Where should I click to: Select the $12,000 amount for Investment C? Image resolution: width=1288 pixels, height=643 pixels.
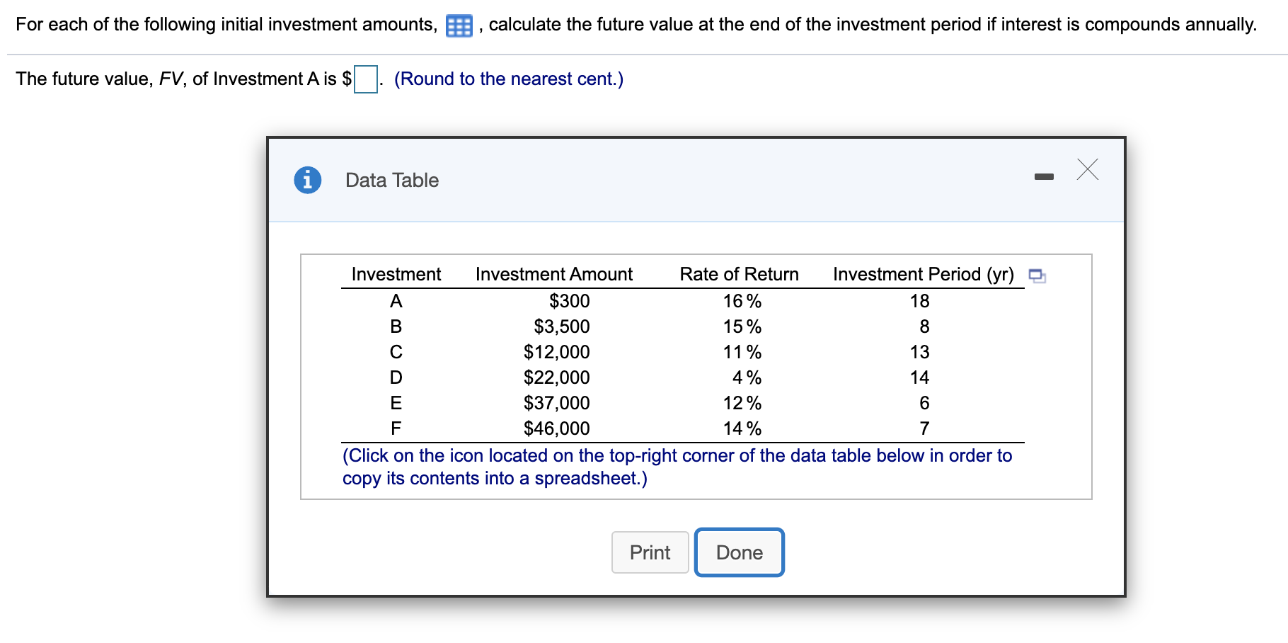557,351
